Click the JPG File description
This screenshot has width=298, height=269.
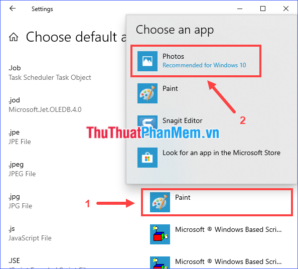(21, 206)
